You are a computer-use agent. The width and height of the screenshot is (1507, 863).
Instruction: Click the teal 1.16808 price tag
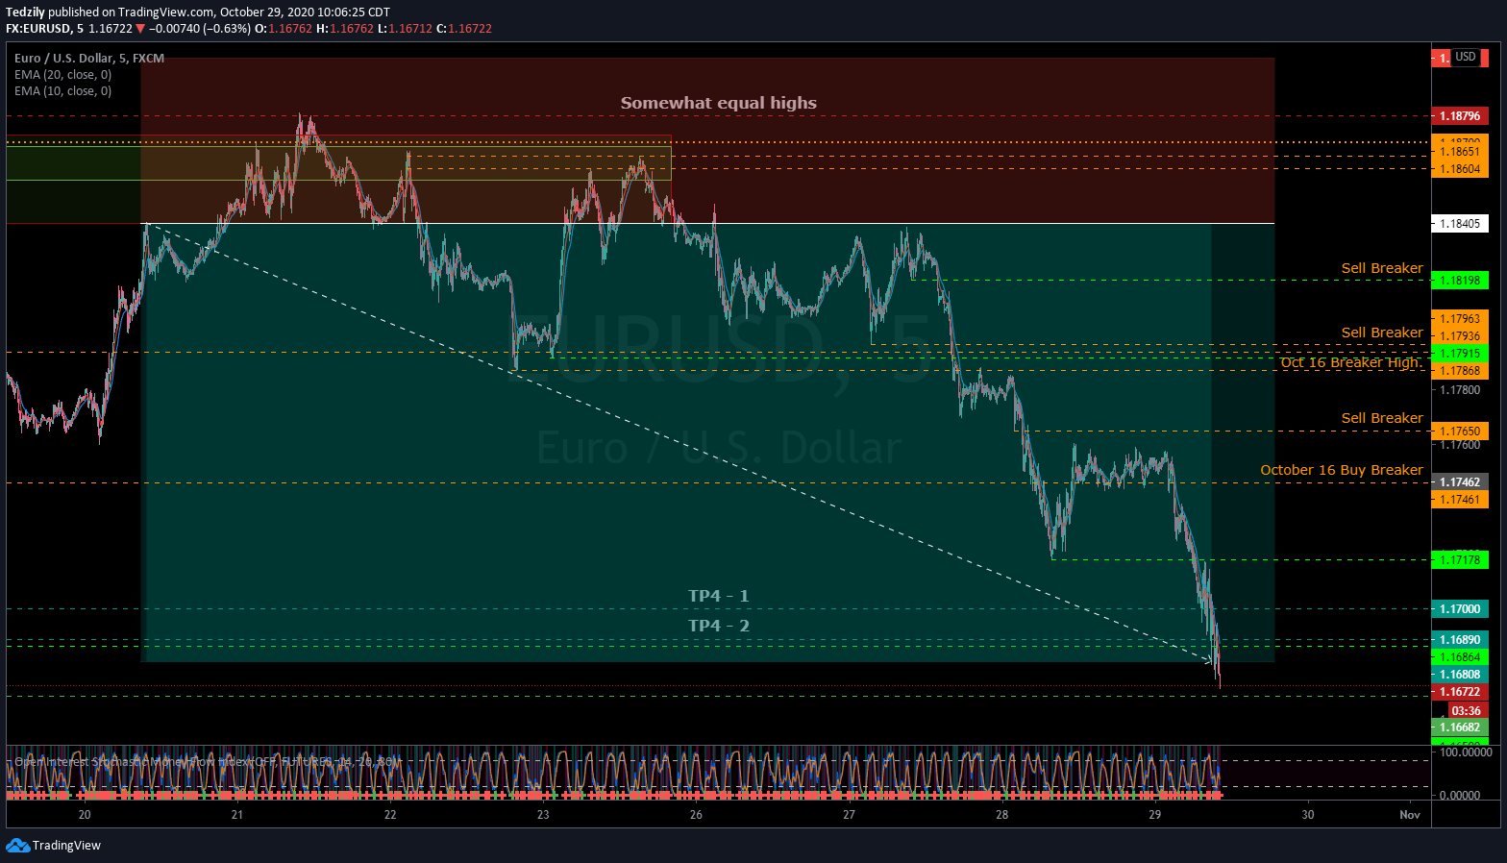[1459, 675]
